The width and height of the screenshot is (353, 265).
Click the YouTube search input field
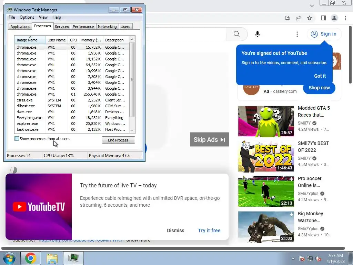(186, 34)
